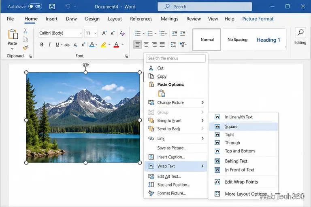Click Change Picture in context menu
This screenshot has width=311, height=207.
176,103
